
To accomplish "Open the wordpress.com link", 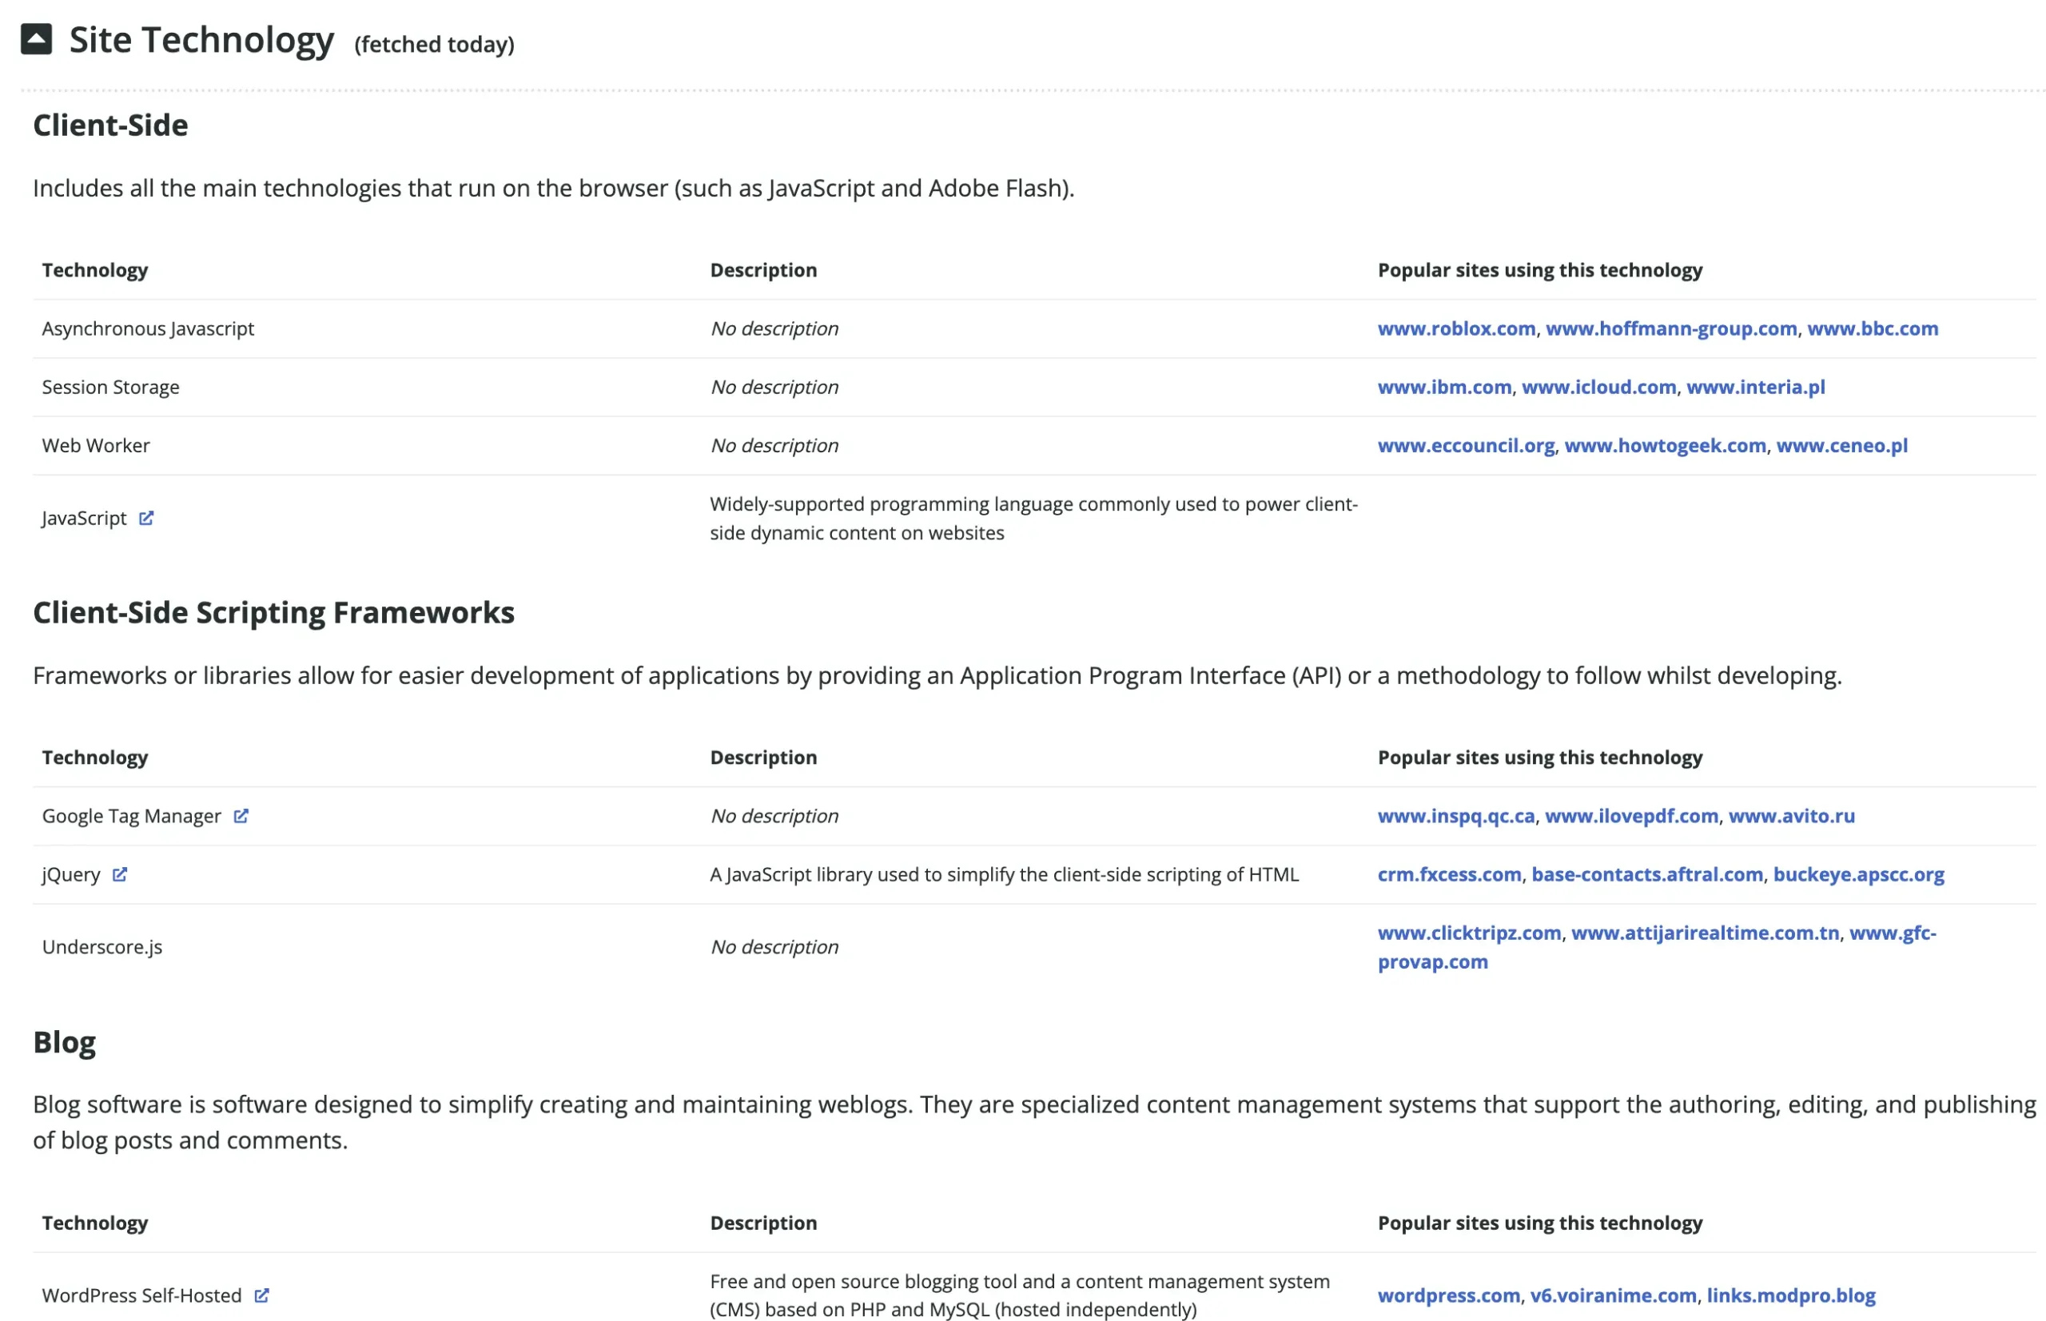I will [x=1449, y=1295].
